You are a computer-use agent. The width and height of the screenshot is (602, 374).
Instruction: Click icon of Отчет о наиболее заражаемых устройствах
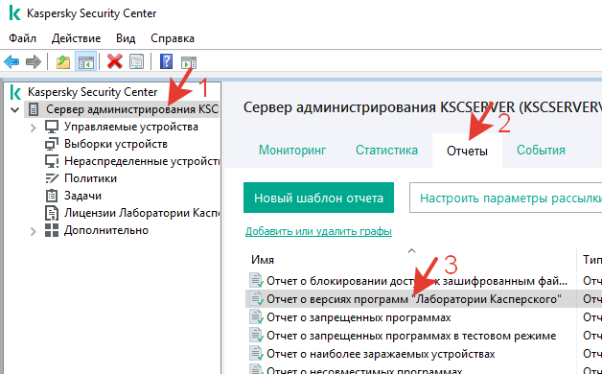256,353
